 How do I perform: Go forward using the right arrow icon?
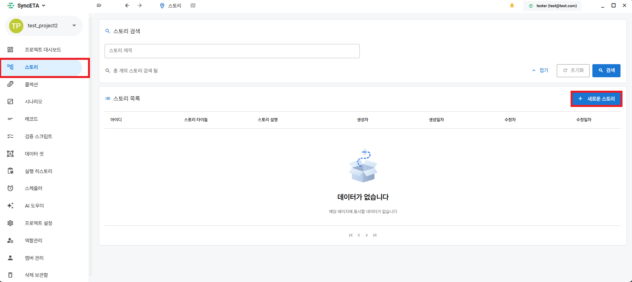tap(139, 6)
